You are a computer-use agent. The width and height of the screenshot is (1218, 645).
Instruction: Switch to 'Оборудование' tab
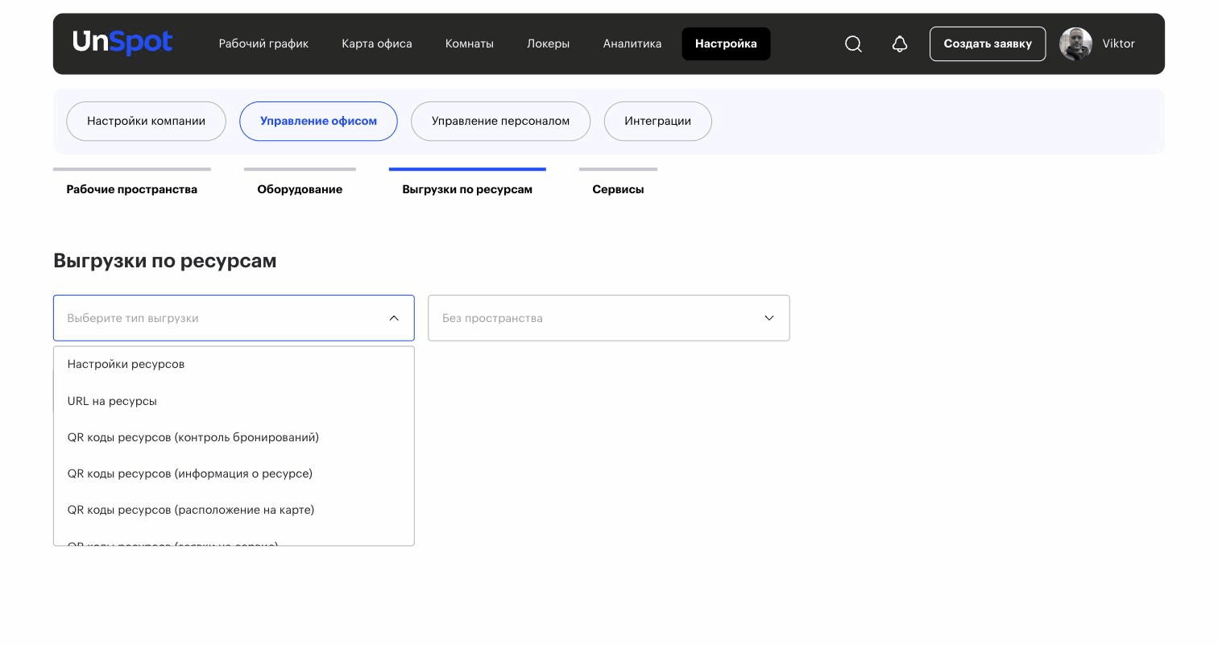coord(300,188)
